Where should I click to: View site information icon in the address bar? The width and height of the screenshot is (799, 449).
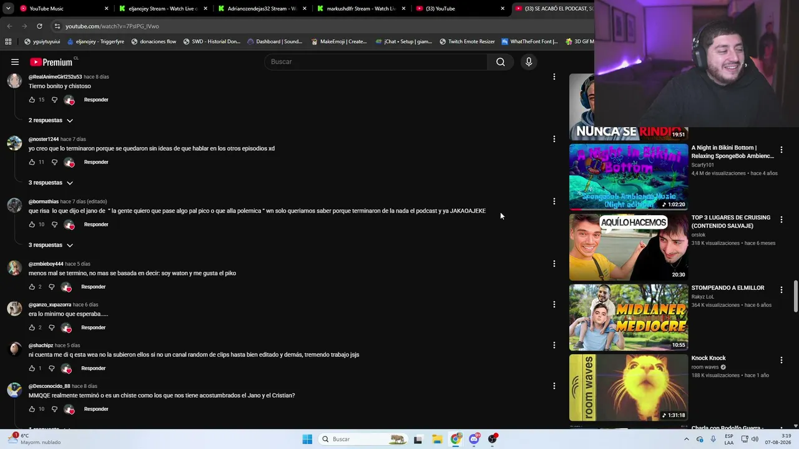[57, 26]
